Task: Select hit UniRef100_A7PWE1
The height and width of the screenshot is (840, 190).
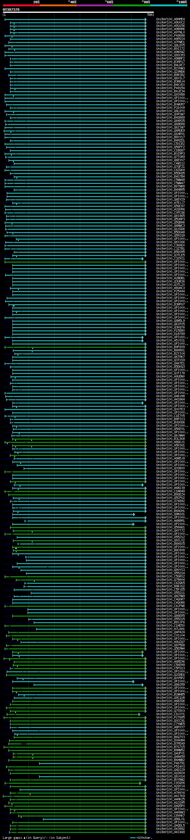Action: click(x=170, y=42)
